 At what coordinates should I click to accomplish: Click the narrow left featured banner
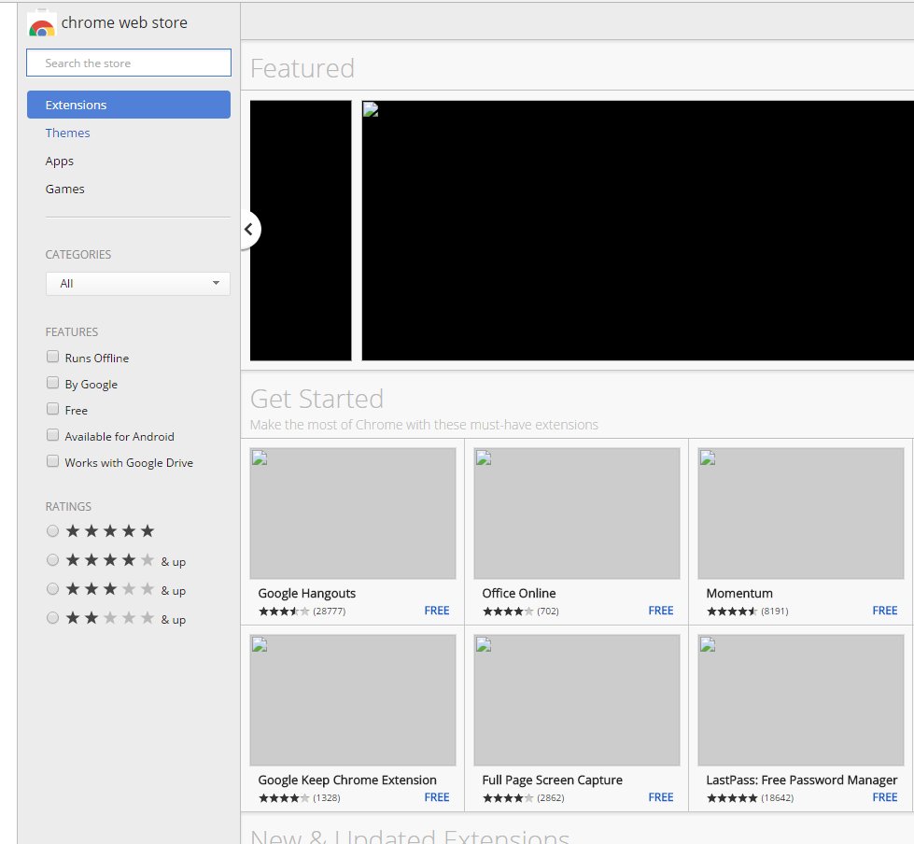click(x=301, y=231)
